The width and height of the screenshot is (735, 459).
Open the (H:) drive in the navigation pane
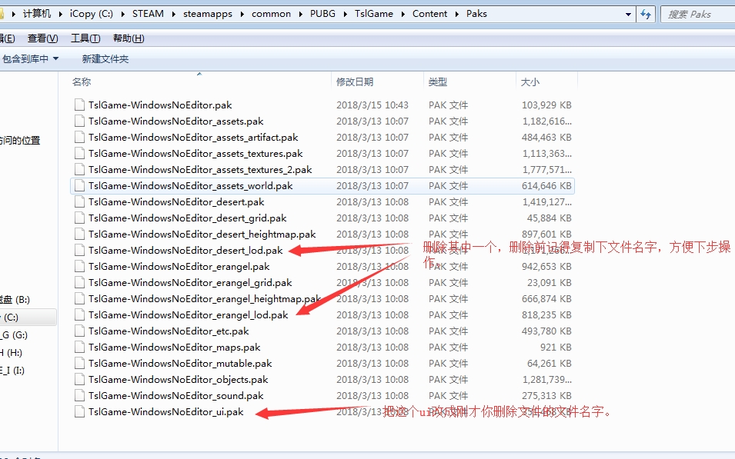click(x=12, y=353)
